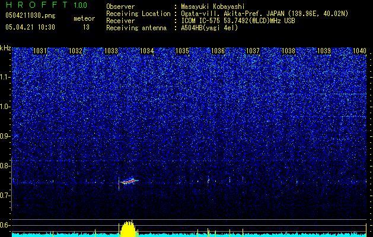Click the red meteor echo trace in spectrogram
Image resolution: width=373 pixels, height=237 pixels.
pos(129,182)
